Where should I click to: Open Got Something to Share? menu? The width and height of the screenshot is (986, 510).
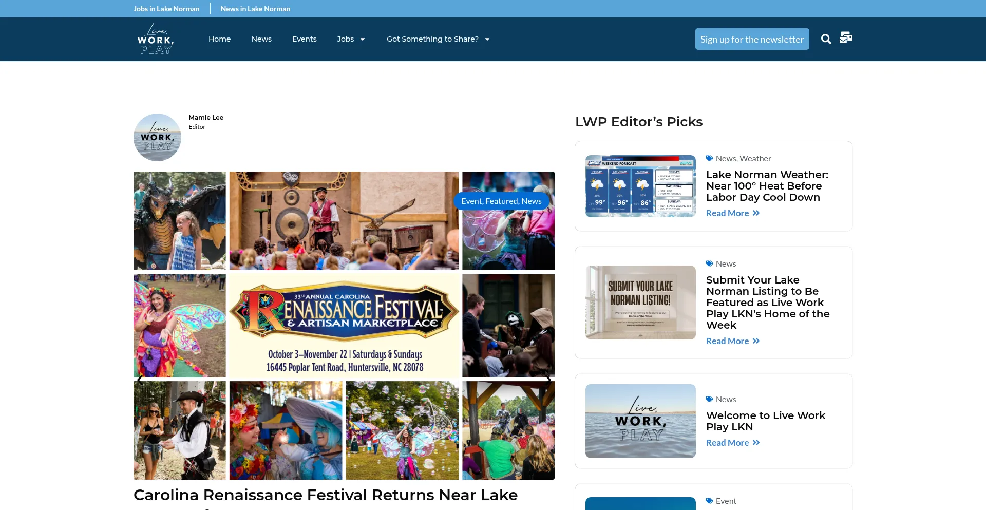pyautogui.click(x=432, y=39)
